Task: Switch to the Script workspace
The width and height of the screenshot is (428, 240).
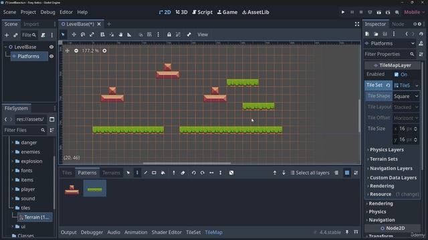Action: [x=202, y=12]
